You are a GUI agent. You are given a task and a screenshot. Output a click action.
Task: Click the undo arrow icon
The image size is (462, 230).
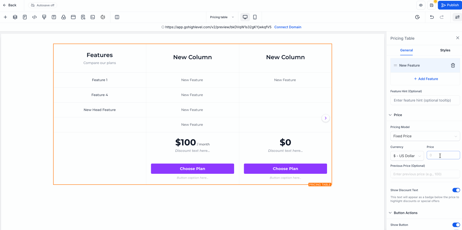click(432, 17)
